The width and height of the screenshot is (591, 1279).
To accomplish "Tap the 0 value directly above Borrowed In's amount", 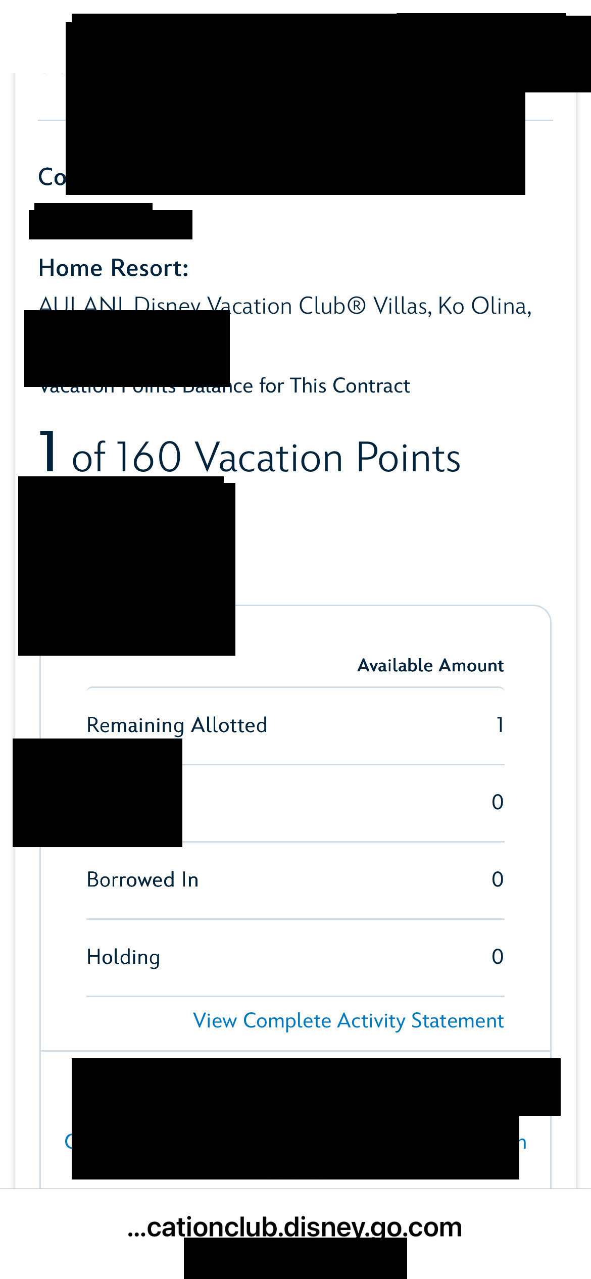I will pos(498,802).
